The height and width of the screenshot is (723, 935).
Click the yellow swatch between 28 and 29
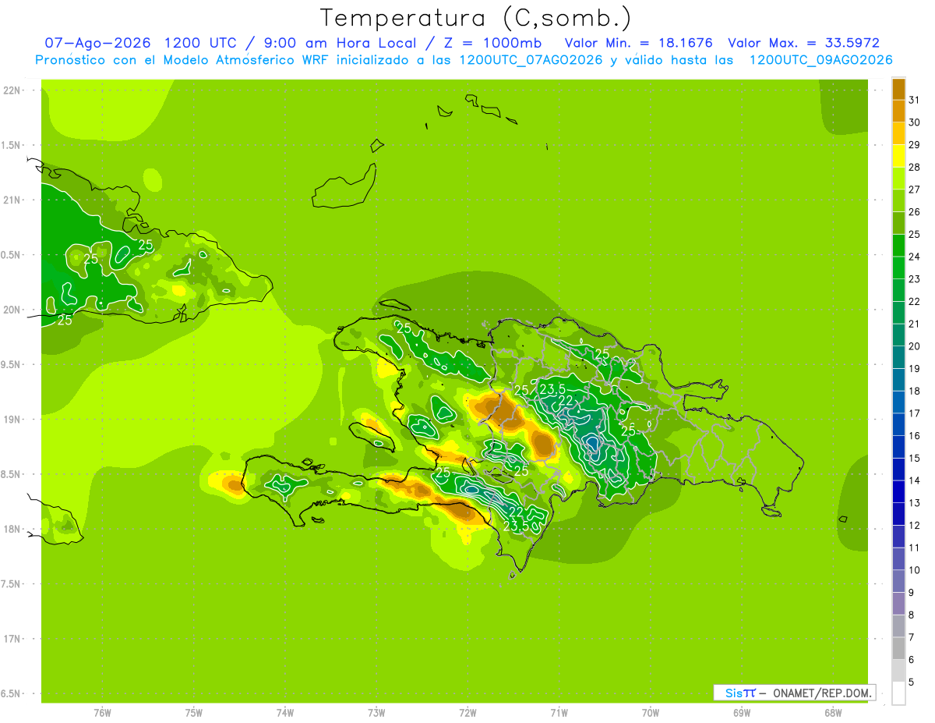tap(898, 156)
